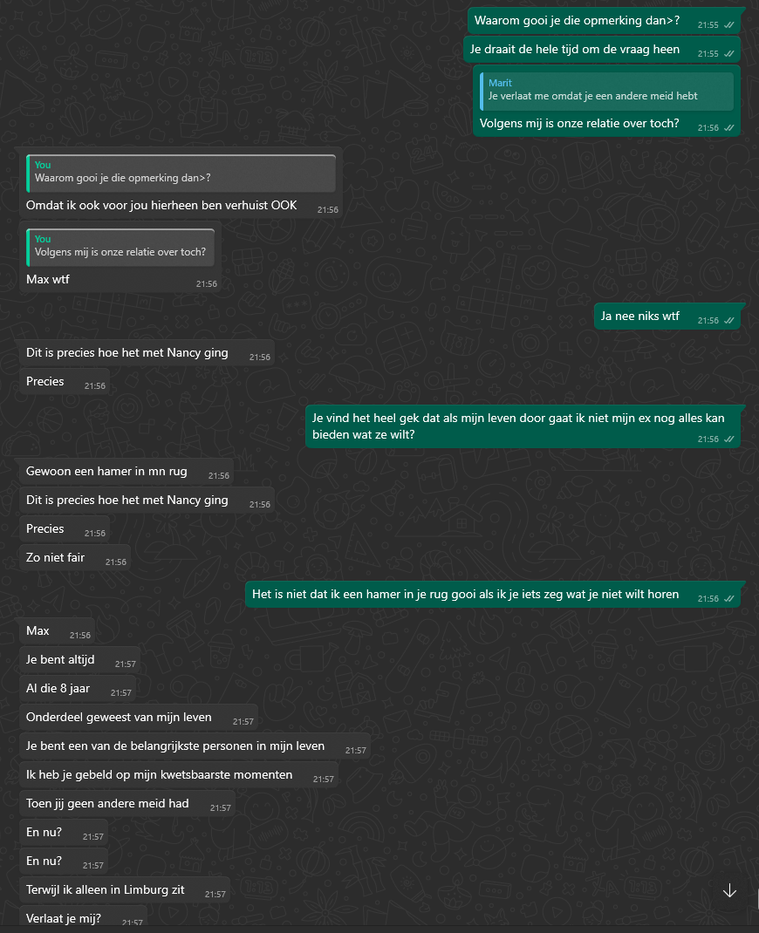Click read ticks on the "Je vind het heel gek" message
Viewport: 759px width, 933px height.
coord(728,439)
